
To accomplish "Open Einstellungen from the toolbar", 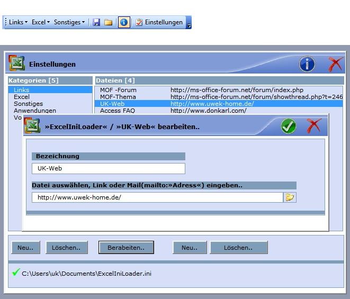I will pos(159,22).
